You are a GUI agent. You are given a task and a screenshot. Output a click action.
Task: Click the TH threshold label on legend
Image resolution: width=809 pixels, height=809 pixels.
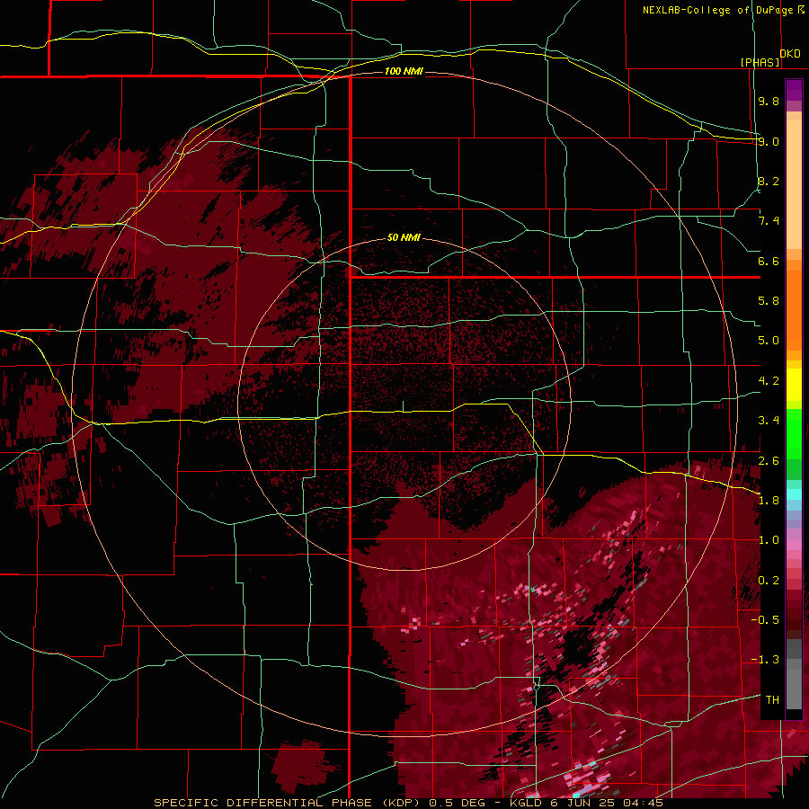tap(772, 700)
